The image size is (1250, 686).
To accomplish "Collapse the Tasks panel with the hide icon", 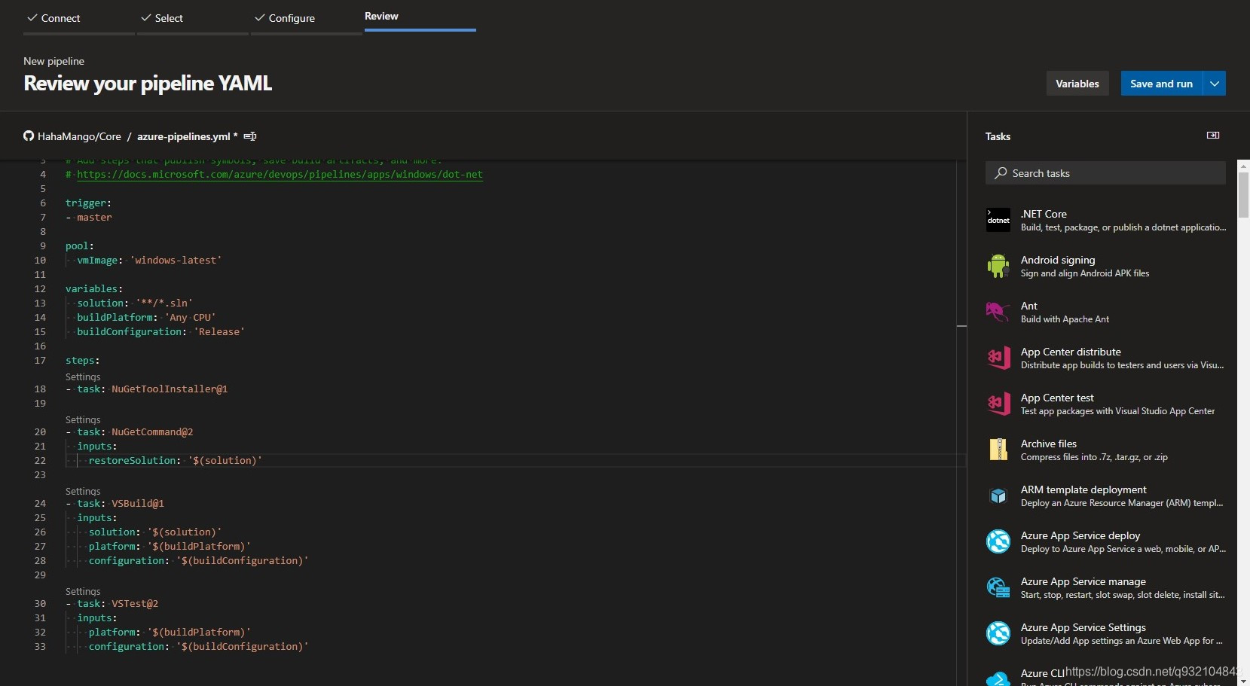I will [x=1213, y=136].
